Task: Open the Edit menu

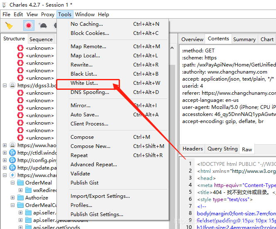Action: tap(18, 15)
